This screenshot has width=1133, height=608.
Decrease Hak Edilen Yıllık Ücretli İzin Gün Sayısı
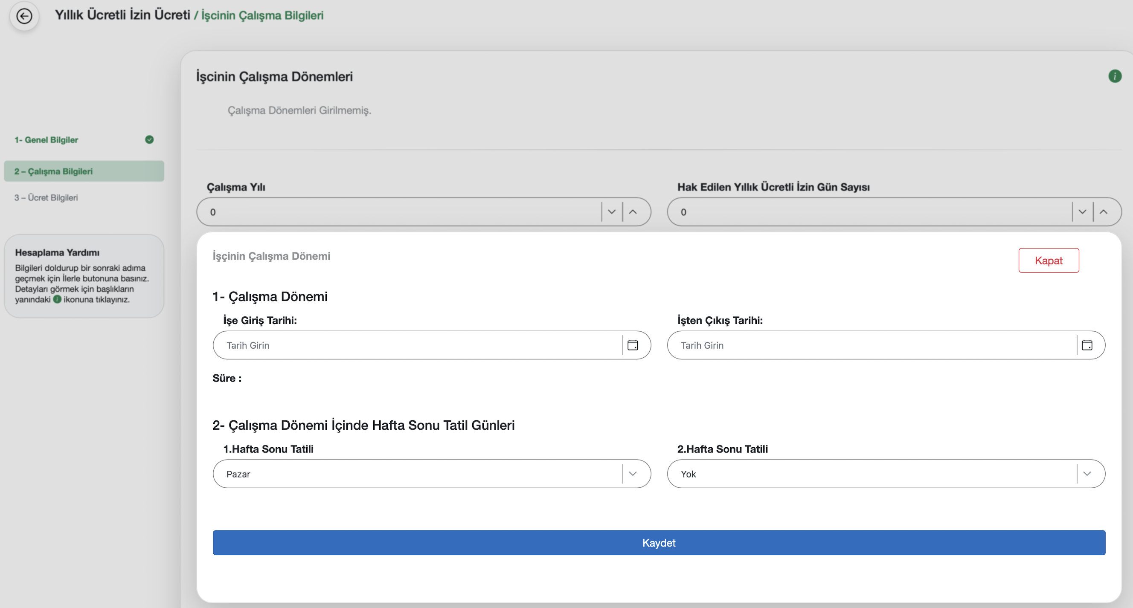pos(1082,212)
